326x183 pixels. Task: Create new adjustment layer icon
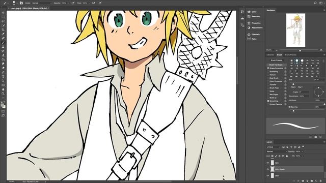tap(307, 181)
